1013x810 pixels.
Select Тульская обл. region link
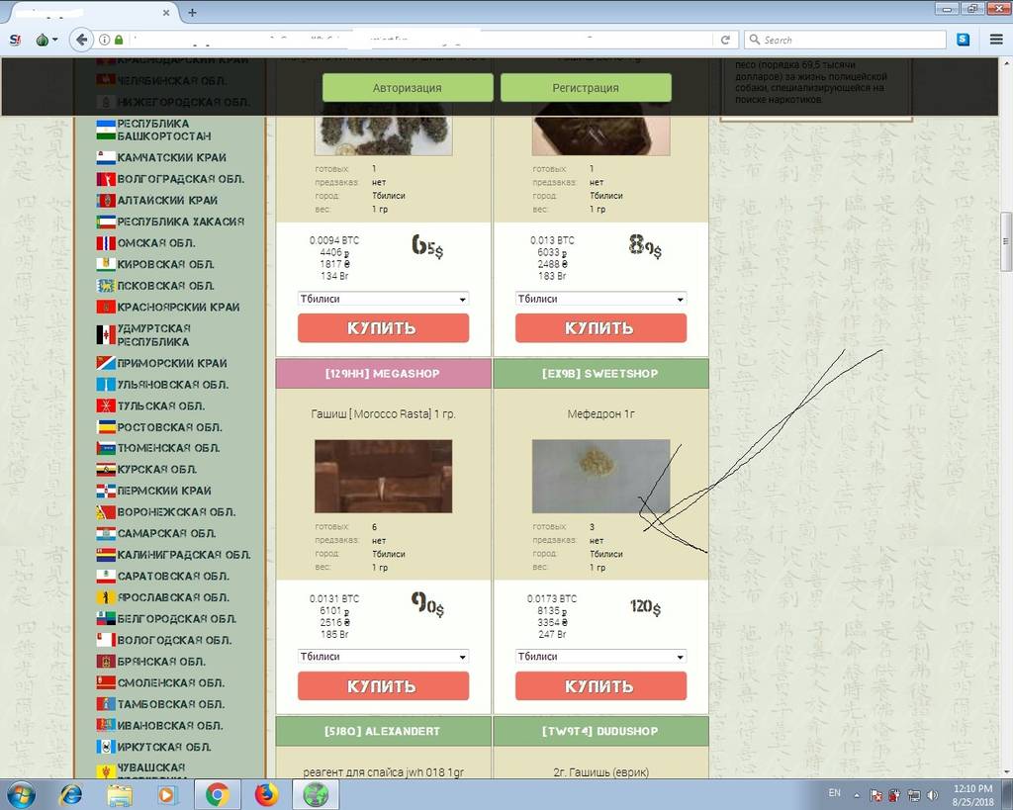(161, 405)
